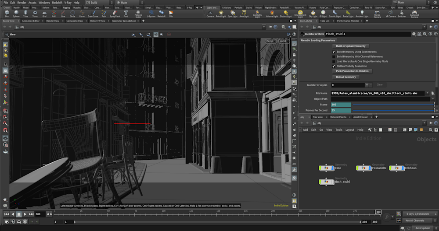439x231 pixels.
Task: Add an Area Light from the shelf
Action: click(244, 14)
